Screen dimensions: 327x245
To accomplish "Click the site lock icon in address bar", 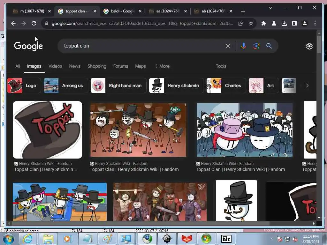I will [47, 23].
